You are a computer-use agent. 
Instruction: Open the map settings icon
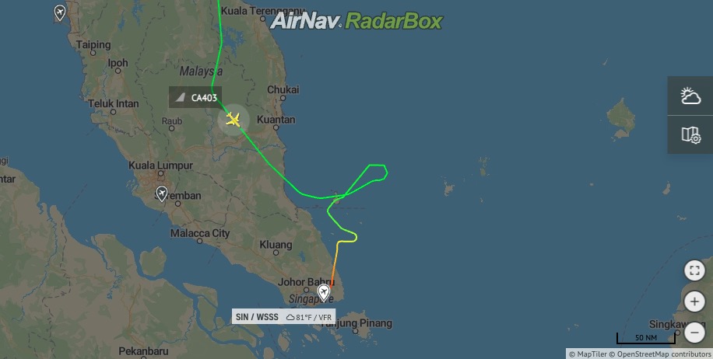[x=690, y=134]
